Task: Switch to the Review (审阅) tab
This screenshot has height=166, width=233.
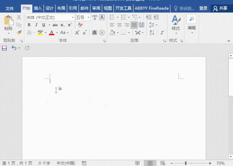Action: tap(96, 8)
